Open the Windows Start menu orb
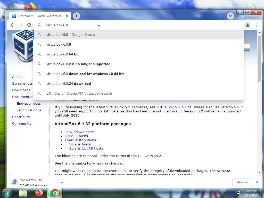This screenshot has height=198, width=264. (x=7, y=193)
